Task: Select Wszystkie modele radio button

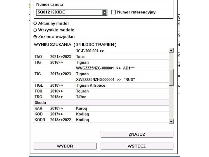Action: 35,30
